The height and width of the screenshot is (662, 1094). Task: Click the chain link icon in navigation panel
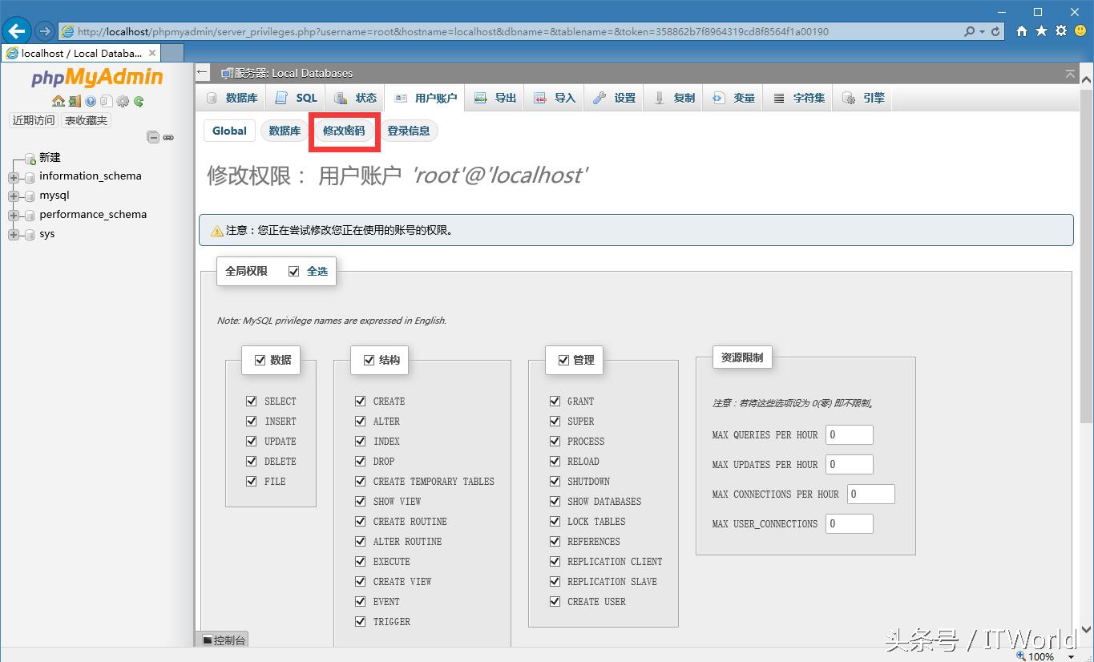point(168,137)
